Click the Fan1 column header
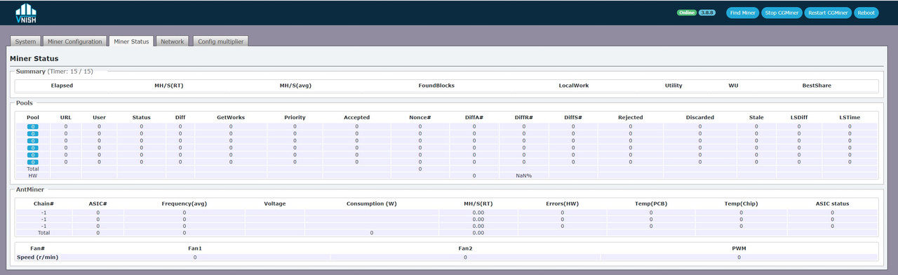The width and height of the screenshot is (898, 275). click(194, 248)
